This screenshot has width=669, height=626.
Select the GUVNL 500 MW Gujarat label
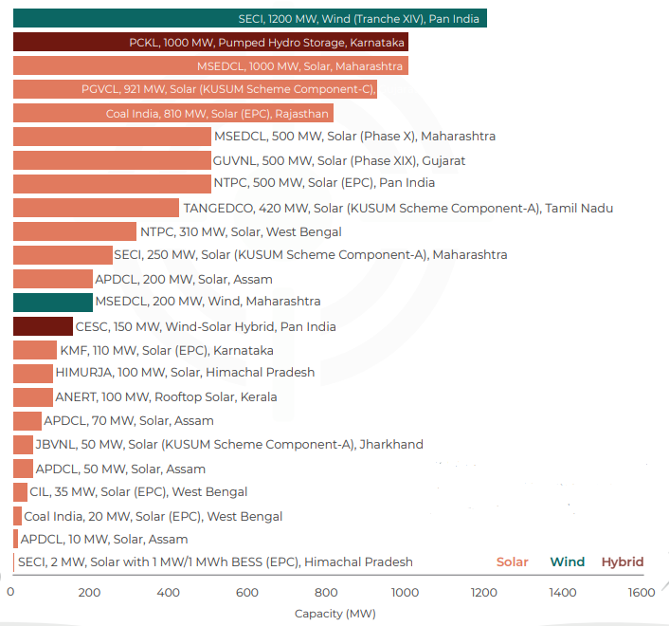click(x=339, y=160)
